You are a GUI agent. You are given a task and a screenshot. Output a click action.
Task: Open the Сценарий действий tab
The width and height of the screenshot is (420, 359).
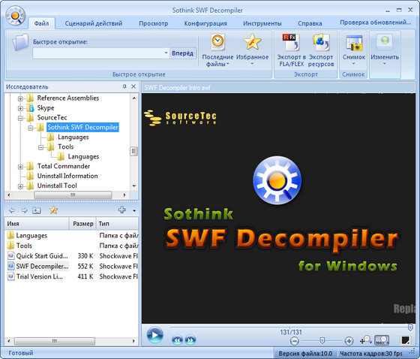click(94, 23)
